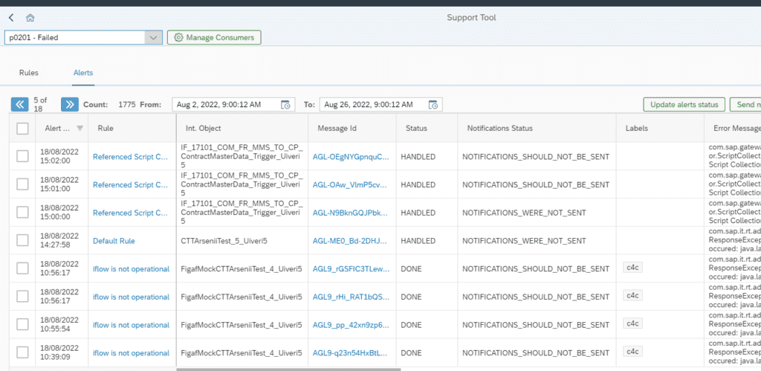Open the p0201 - Failed dropdown arrow
Image resolution: width=761 pixels, height=371 pixels.
pyautogui.click(x=153, y=37)
